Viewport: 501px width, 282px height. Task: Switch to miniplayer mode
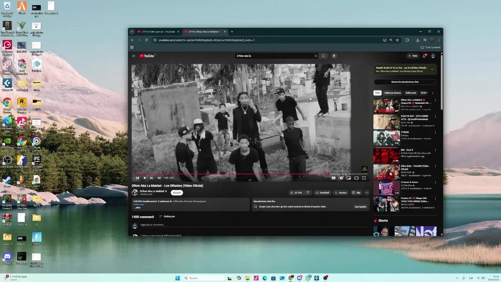(x=349, y=178)
